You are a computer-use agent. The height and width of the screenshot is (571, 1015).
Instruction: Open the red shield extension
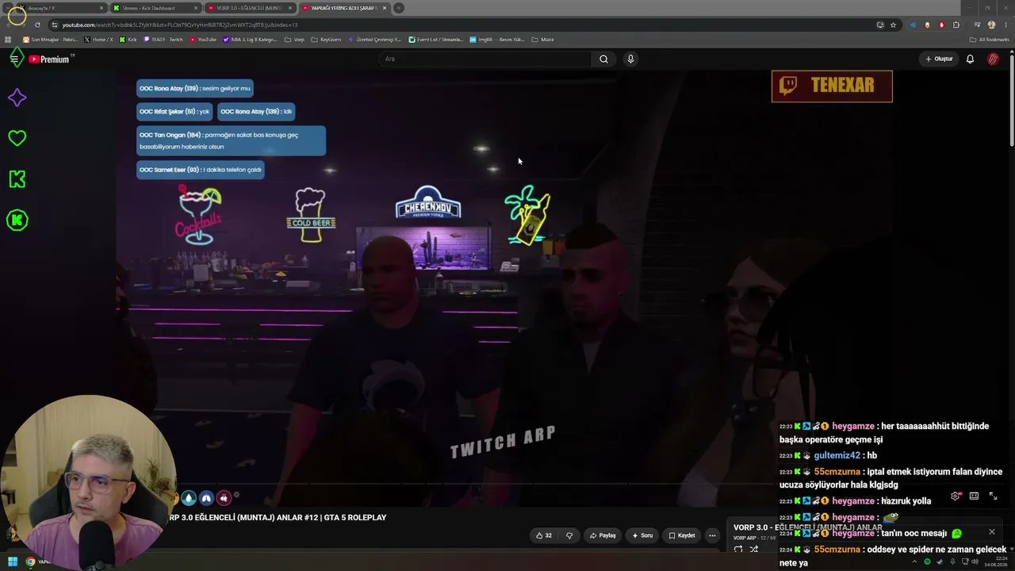pyautogui.click(x=942, y=25)
